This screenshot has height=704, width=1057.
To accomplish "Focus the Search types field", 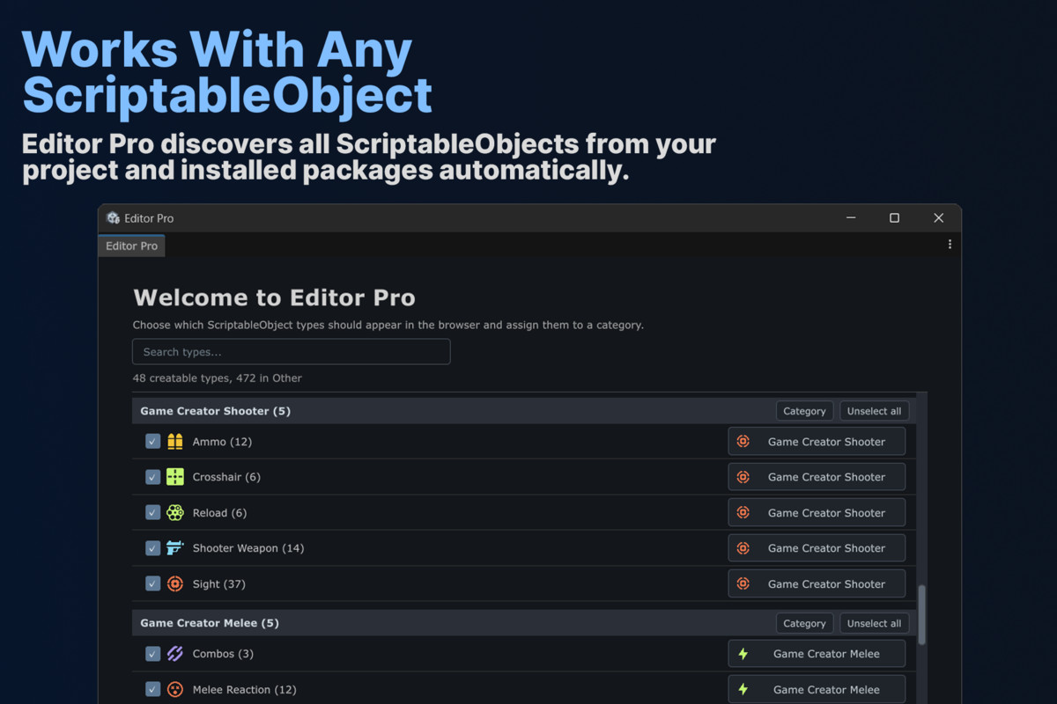I will [x=291, y=352].
